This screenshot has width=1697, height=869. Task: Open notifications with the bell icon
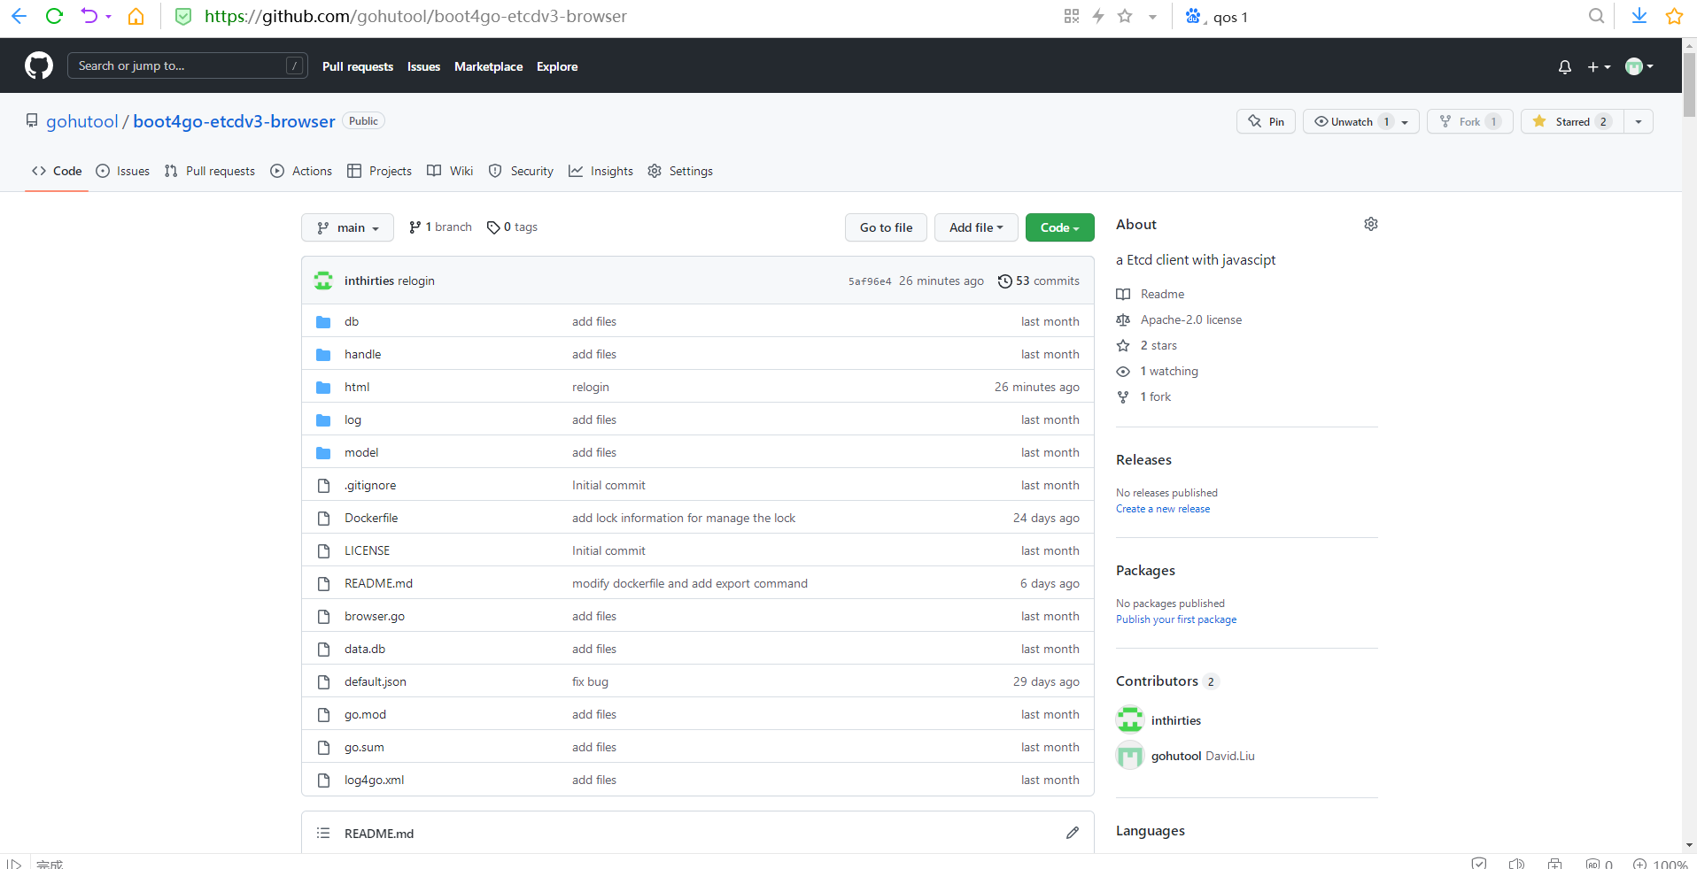[1564, 66]
